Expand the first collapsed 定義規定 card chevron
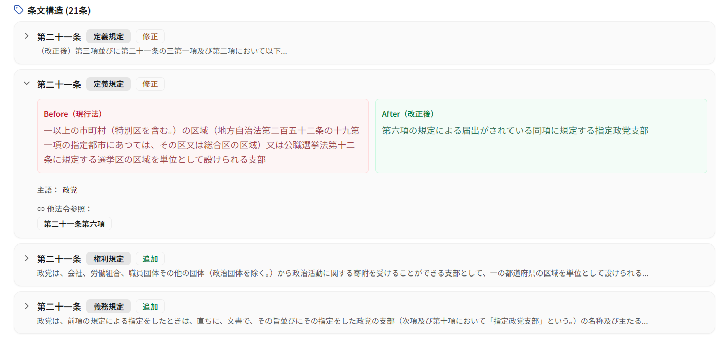720x337 pixels. coord(27,36)
